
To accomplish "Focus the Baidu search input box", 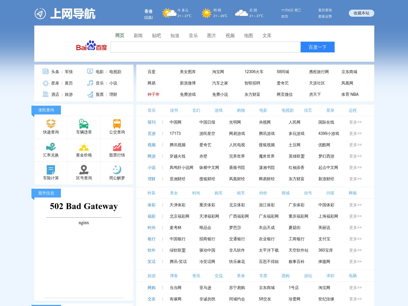I will tap(205, 47).
